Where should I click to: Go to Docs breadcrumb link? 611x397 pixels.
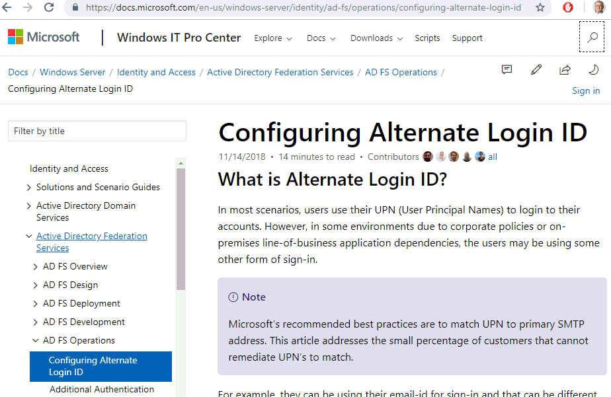(18, 73)
